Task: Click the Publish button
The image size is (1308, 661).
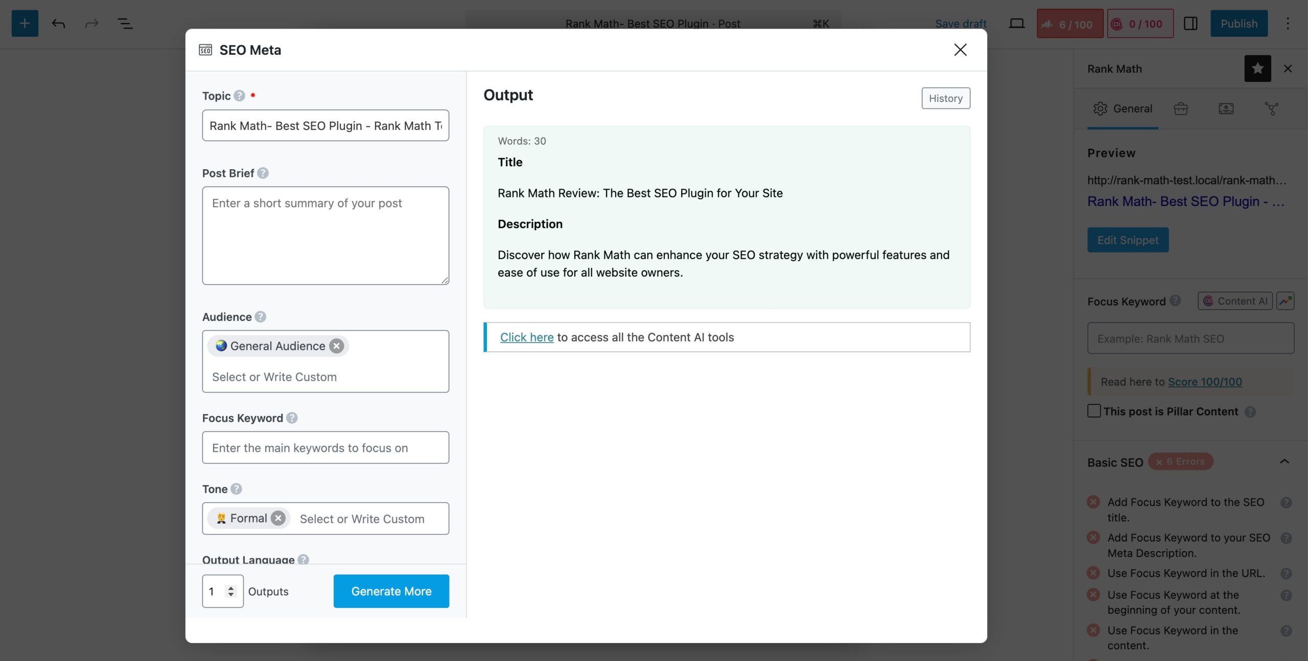Action: click(1239, 24)
